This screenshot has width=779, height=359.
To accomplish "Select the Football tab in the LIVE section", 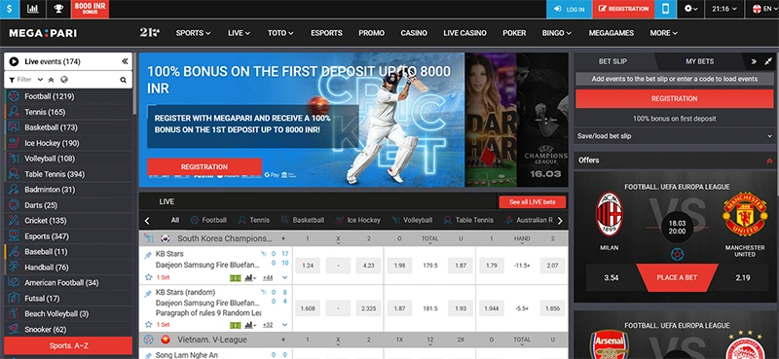I will [208, 220].
